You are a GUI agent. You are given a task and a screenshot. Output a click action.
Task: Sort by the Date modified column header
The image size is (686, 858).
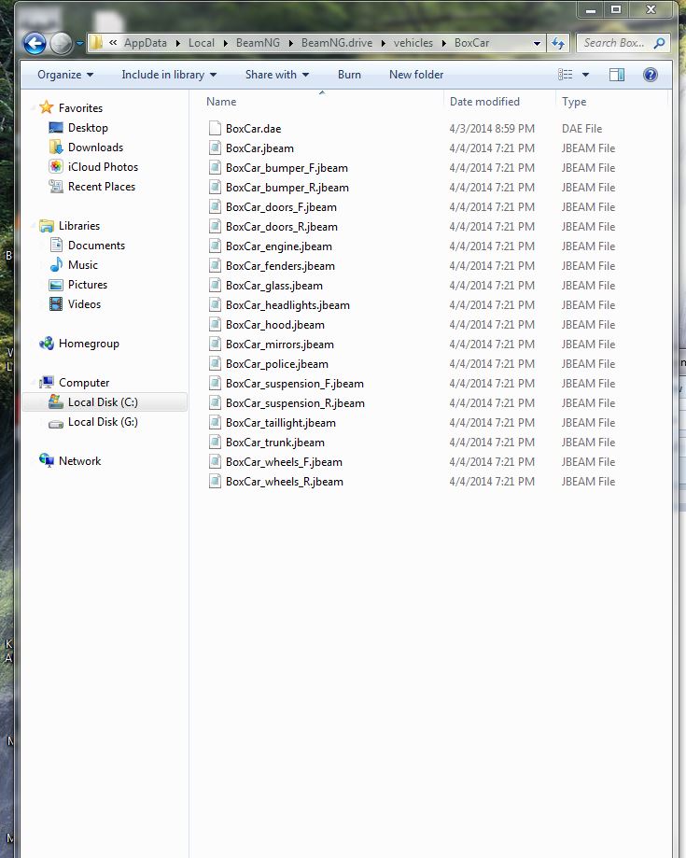point(484,102)
